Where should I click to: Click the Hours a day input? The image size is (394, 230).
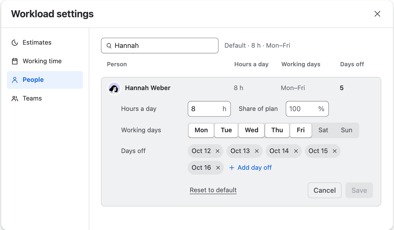209,109
